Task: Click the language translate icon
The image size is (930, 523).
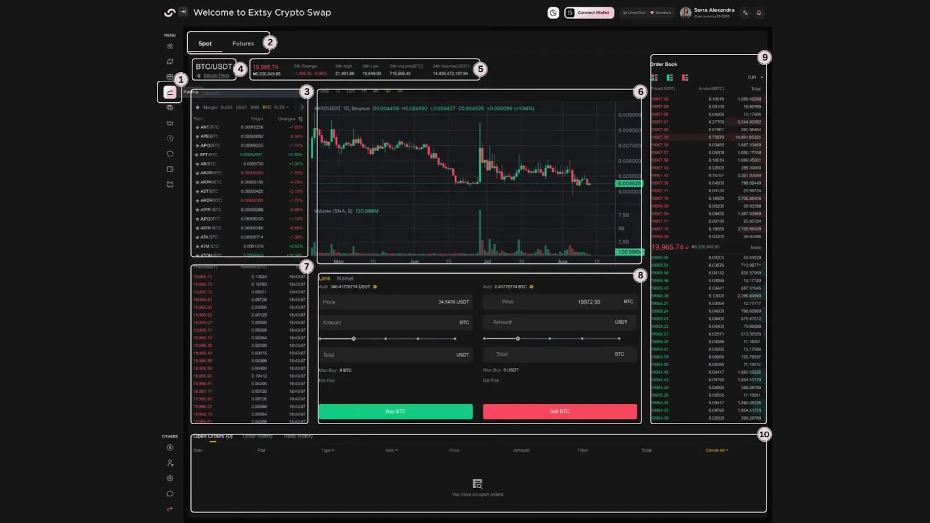Action: coord(745,13)
